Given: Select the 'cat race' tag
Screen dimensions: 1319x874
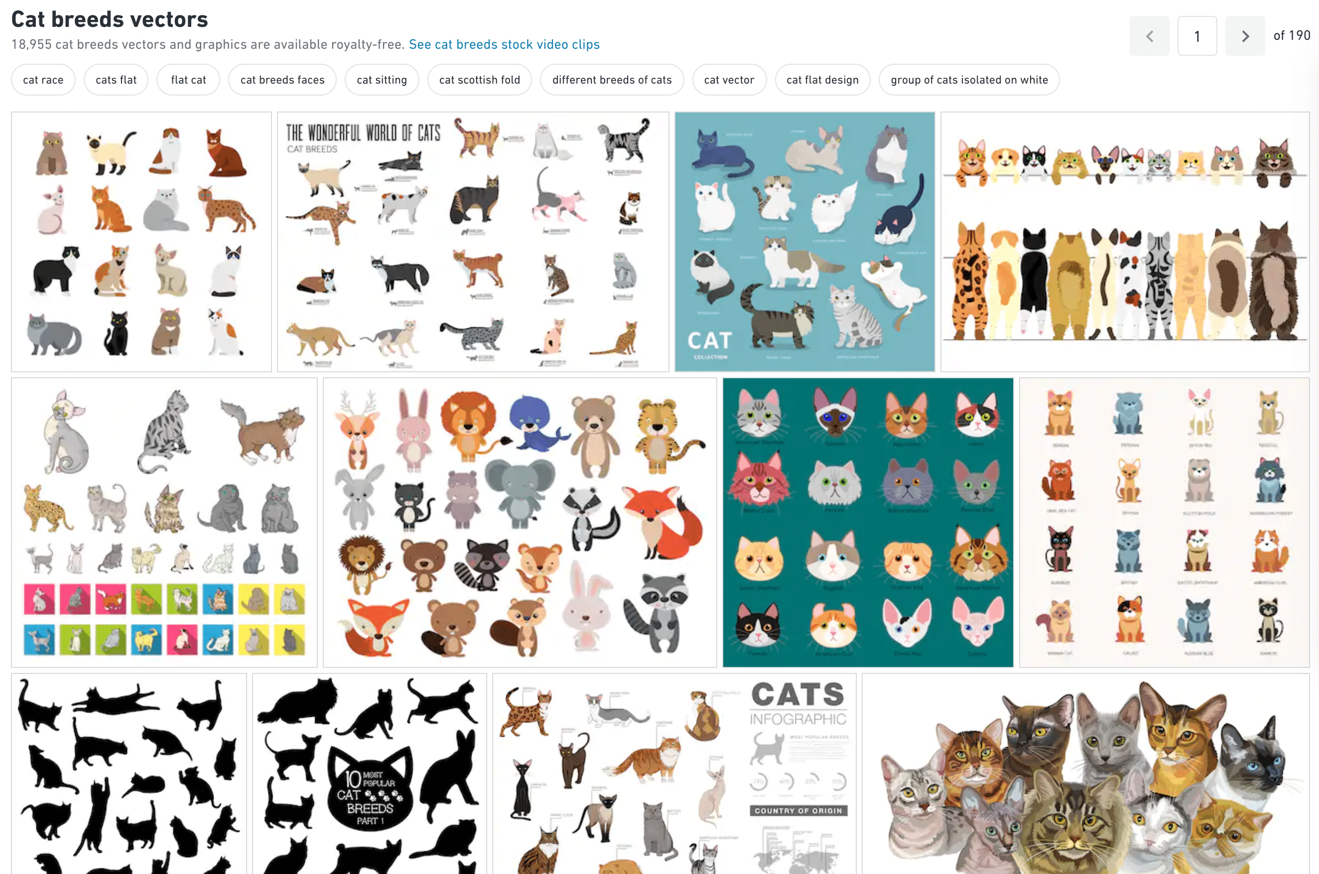Looking at the screenshot, I should pos(43,80).
